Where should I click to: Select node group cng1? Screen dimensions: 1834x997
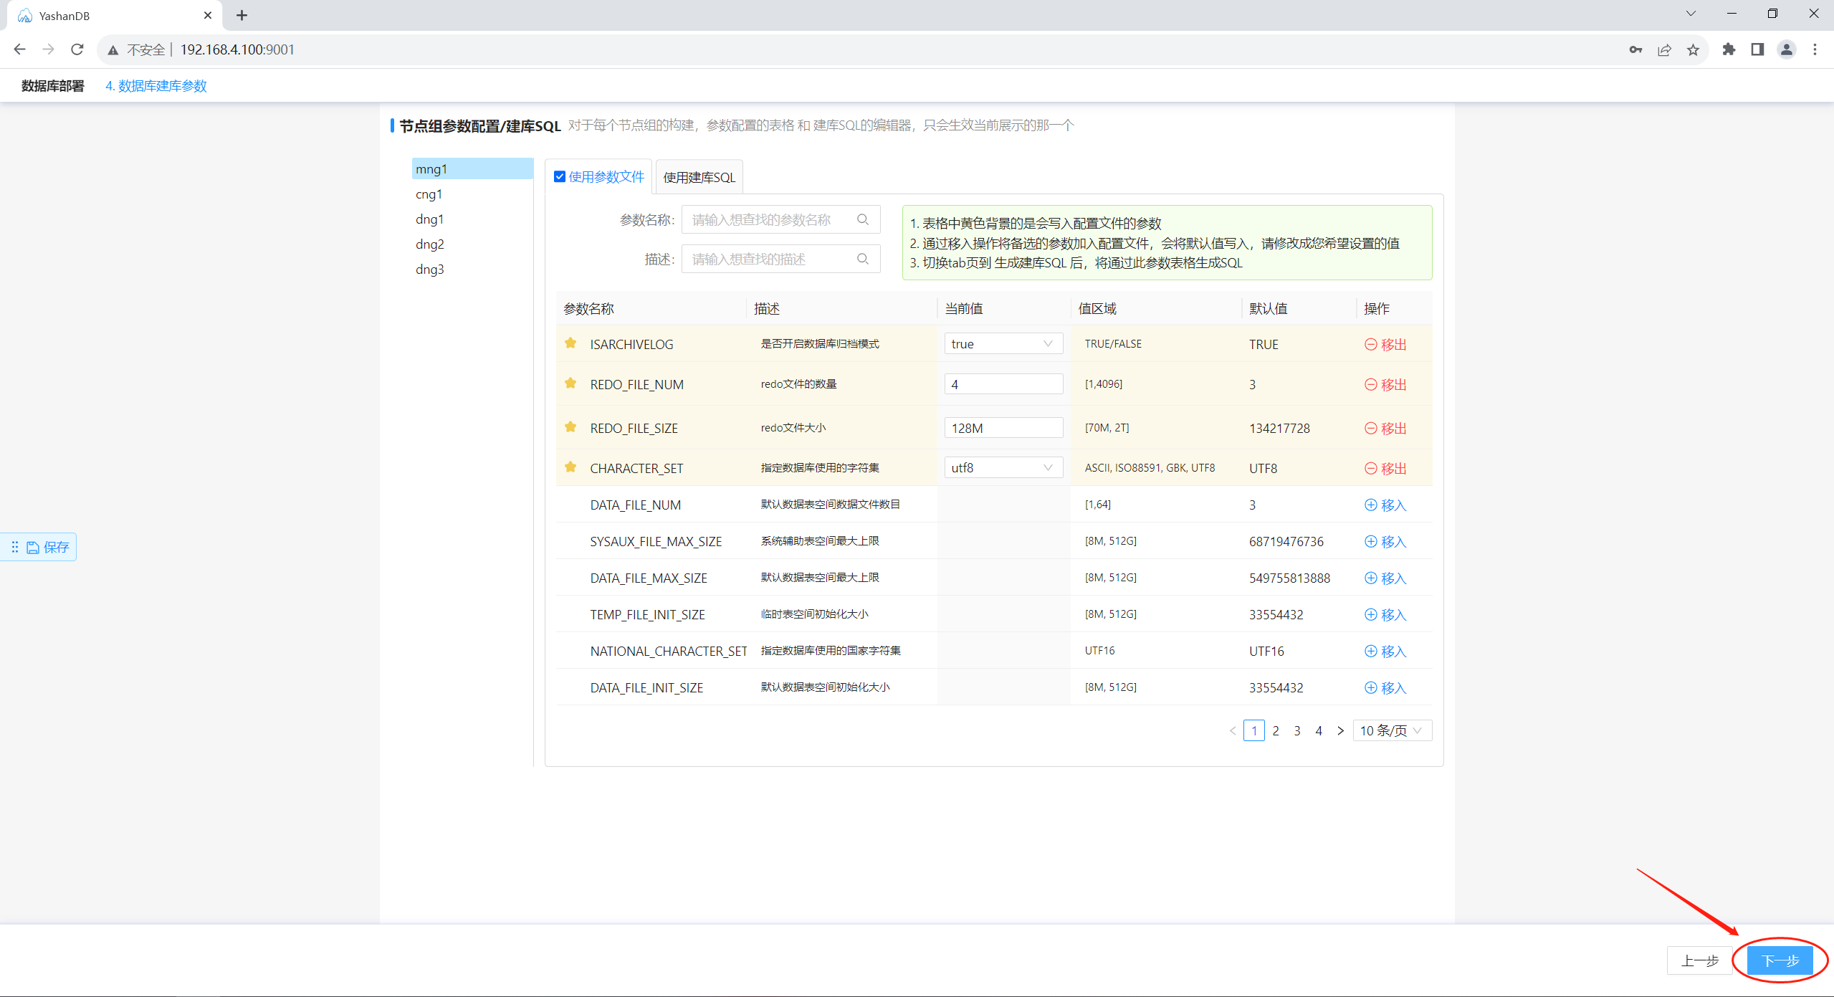(472, 194)
